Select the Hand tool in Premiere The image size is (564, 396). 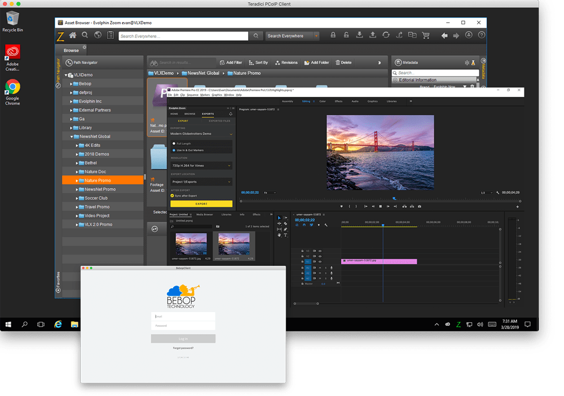pos(279,235)
